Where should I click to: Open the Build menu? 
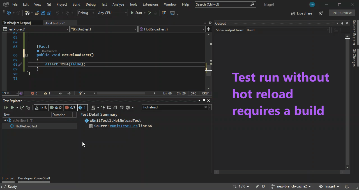click(x=76, y=4)
